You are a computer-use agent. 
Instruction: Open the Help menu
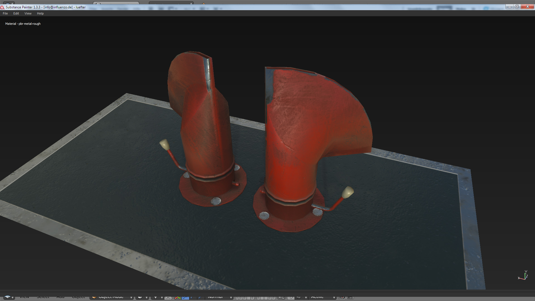pyautogui.click(x=40, y=13)
